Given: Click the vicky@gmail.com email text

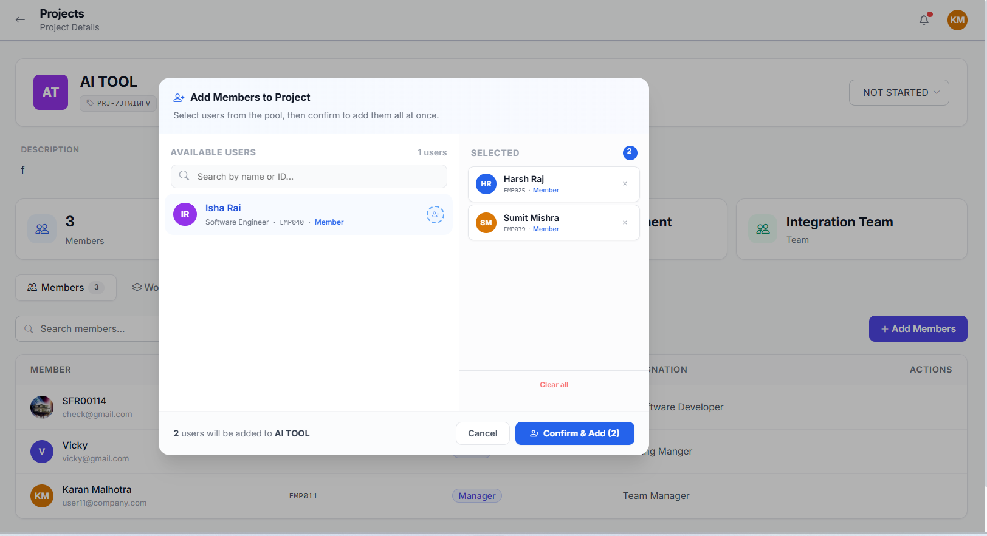Looking at the screenshot, I should [95, 459].
